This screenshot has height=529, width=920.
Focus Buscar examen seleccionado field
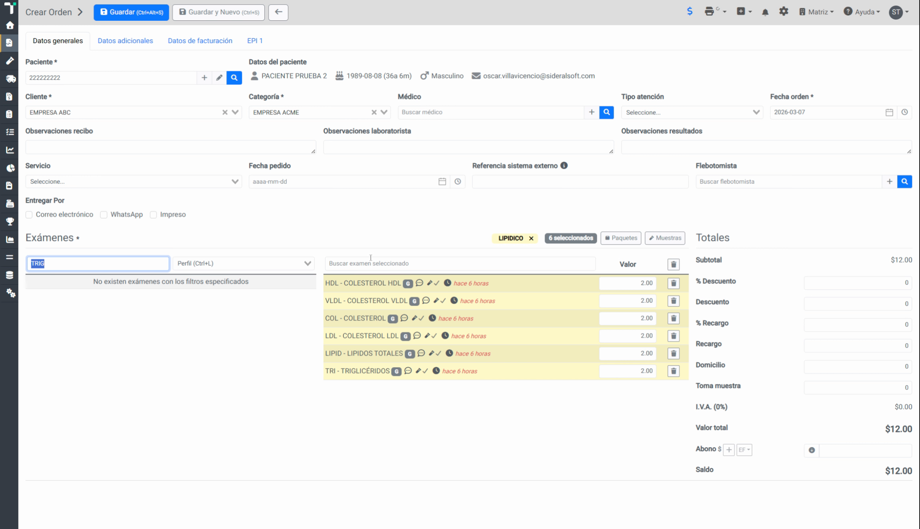pos(460,263)
